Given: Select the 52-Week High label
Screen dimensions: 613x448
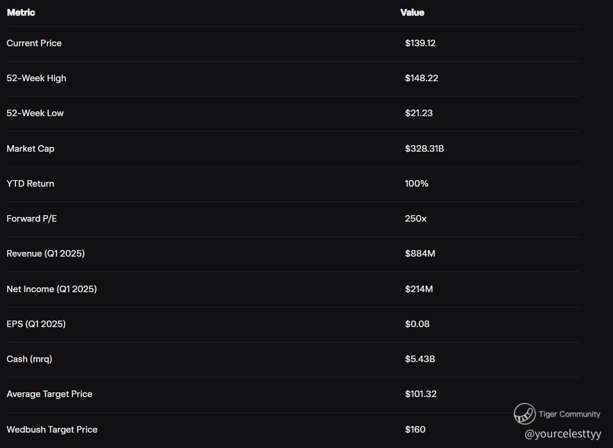Looking at the screenshot, I should point(36,78).
